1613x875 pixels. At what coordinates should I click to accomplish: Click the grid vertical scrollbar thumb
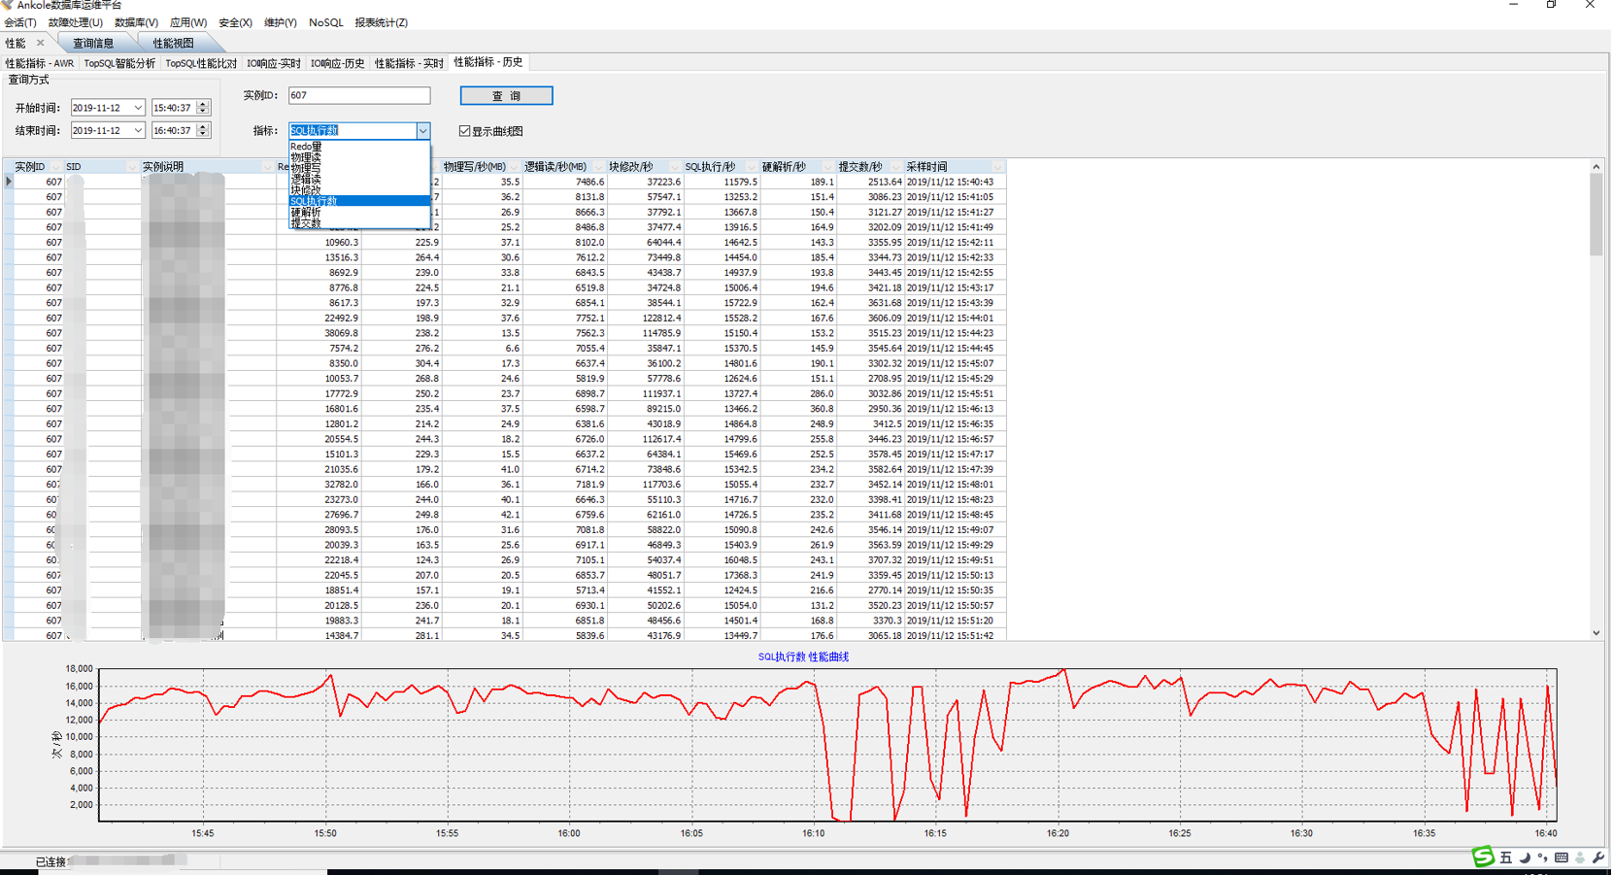(1596, 215)
